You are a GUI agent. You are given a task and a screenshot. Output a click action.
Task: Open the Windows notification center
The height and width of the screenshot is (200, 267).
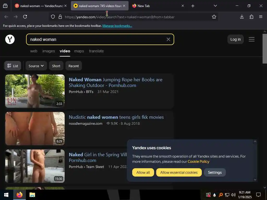258,195
